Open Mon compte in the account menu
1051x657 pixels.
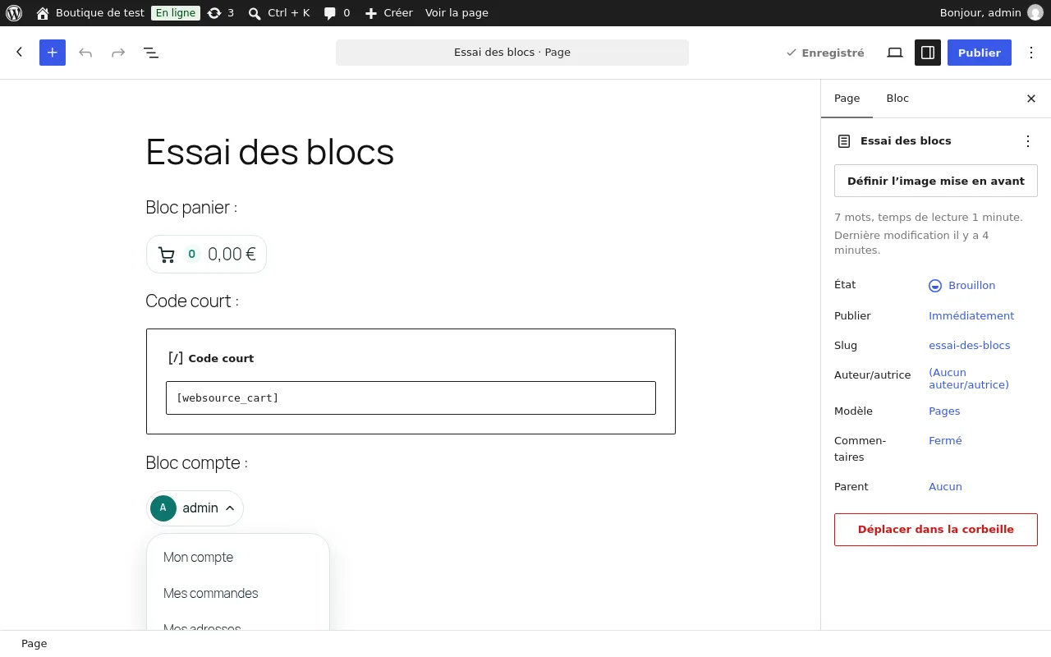[x=198, y=557]
